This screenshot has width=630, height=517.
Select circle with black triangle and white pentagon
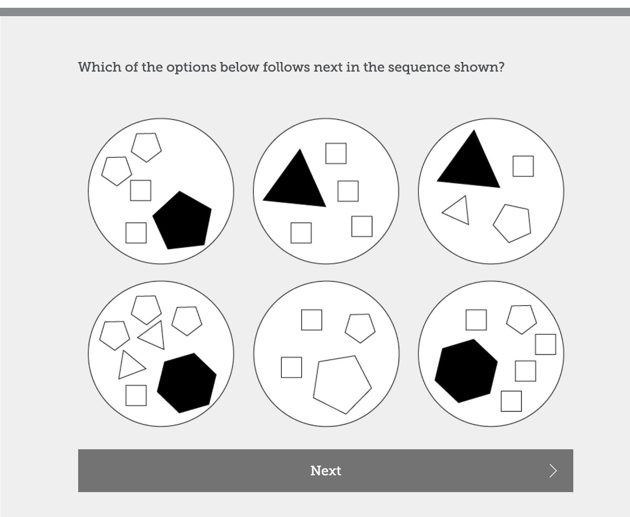click(x=491, y=191)
